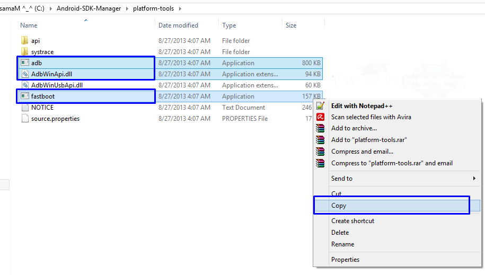The height and width of the screenshot is (275, 485).
Task: Click the 800 KB size of adb
Action: (311, 63)
